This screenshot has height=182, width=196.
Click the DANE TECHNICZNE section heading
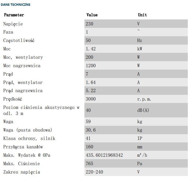point(16,5)
